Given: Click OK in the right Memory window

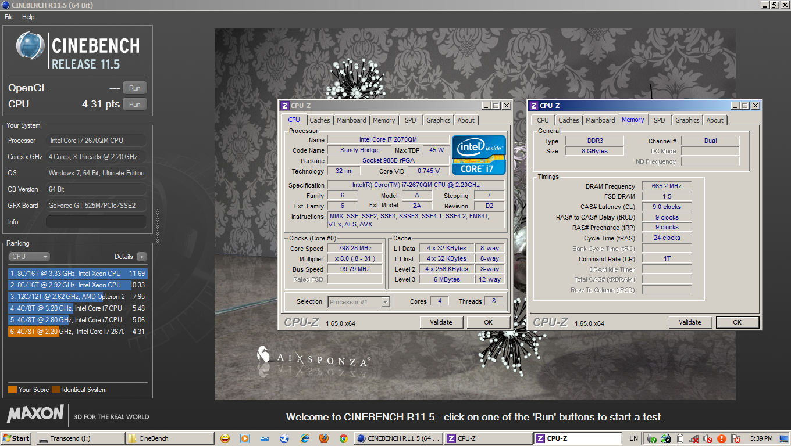Looking at the screenshot, I should 737,322.
